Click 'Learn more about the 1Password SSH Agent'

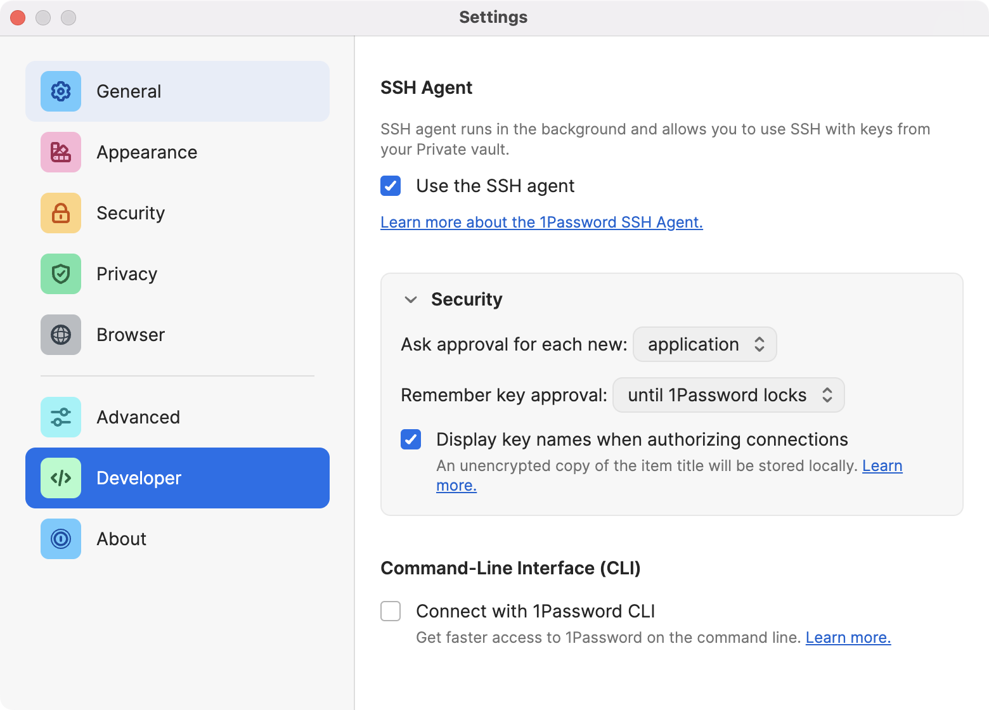(x=541, y=222)
